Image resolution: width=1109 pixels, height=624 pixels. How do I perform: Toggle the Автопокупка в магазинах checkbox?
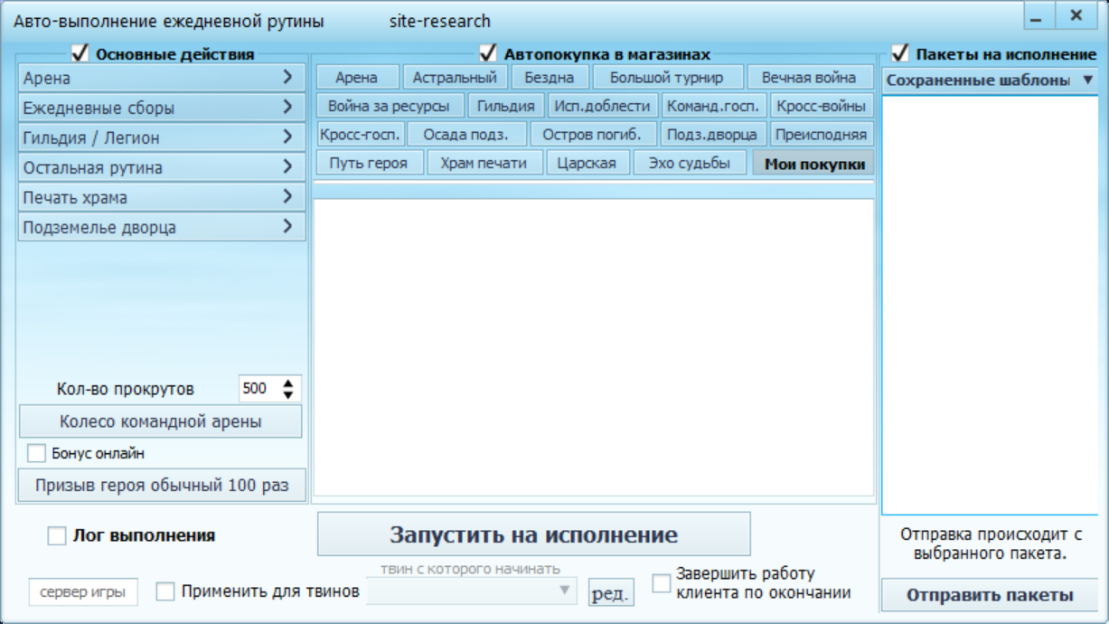(x=488, y=53)
